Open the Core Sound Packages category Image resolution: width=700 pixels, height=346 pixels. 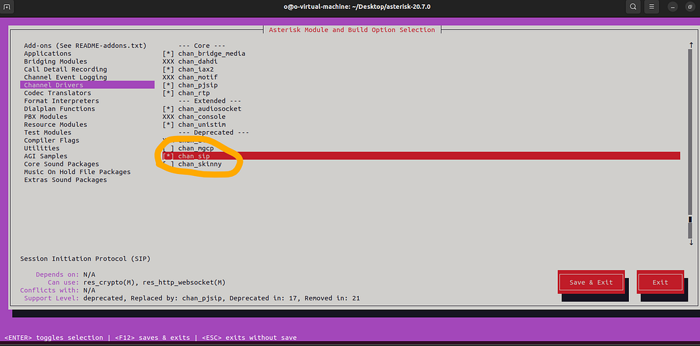click(x=62, y=164)
